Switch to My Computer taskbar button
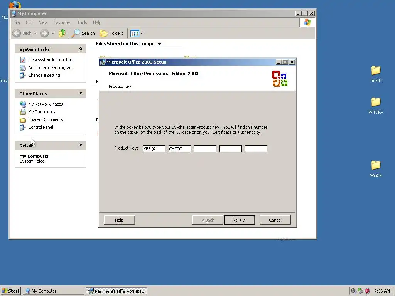The image size is (395, 296). coord(53,291)
